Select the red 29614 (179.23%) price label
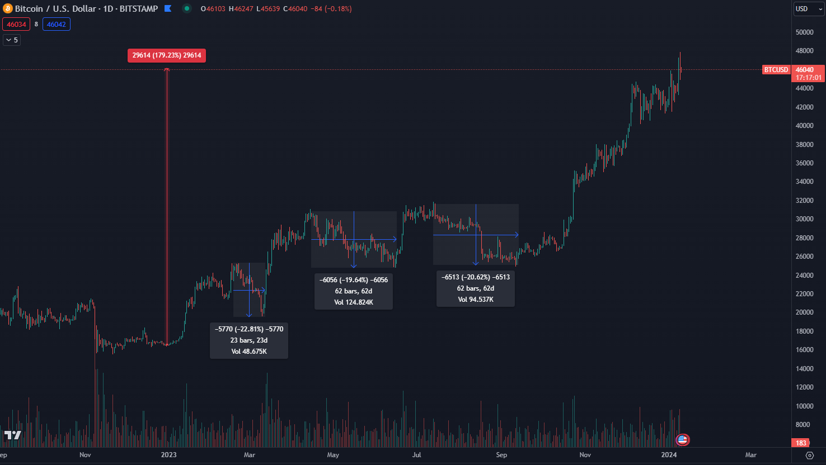This screenshot has height=465, width=826. pos(167,55)
